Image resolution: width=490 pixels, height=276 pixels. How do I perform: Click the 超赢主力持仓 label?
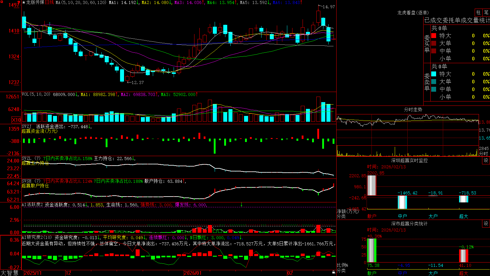pos(35,163)
